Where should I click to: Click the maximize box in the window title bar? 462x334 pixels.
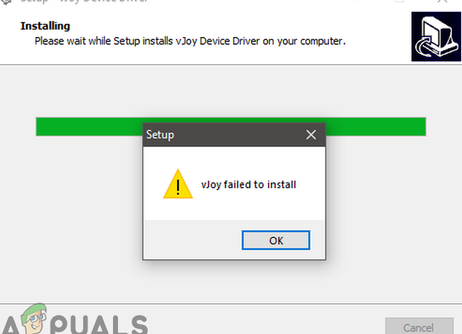pyautogui.click(x=399, y=1)
